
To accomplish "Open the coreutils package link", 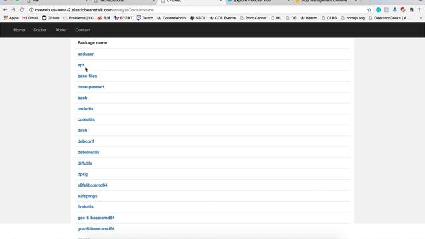I will 86,119.
